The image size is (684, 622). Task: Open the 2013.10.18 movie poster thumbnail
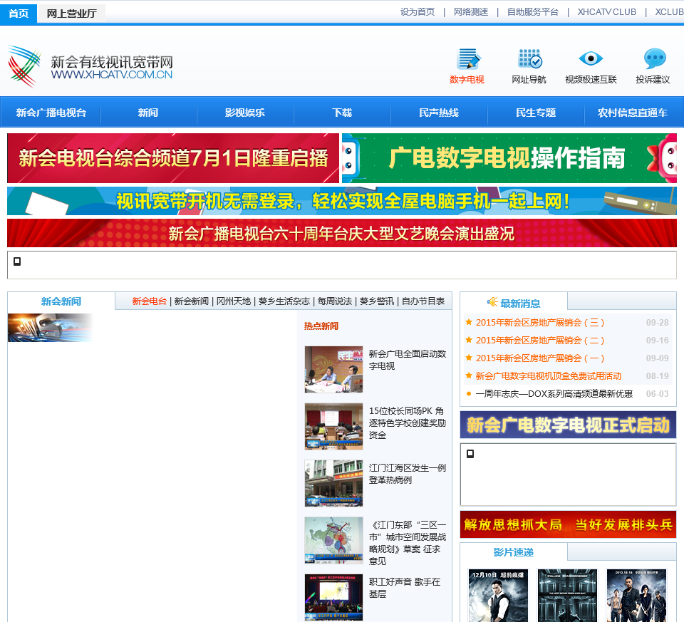(x=636, y=596)
